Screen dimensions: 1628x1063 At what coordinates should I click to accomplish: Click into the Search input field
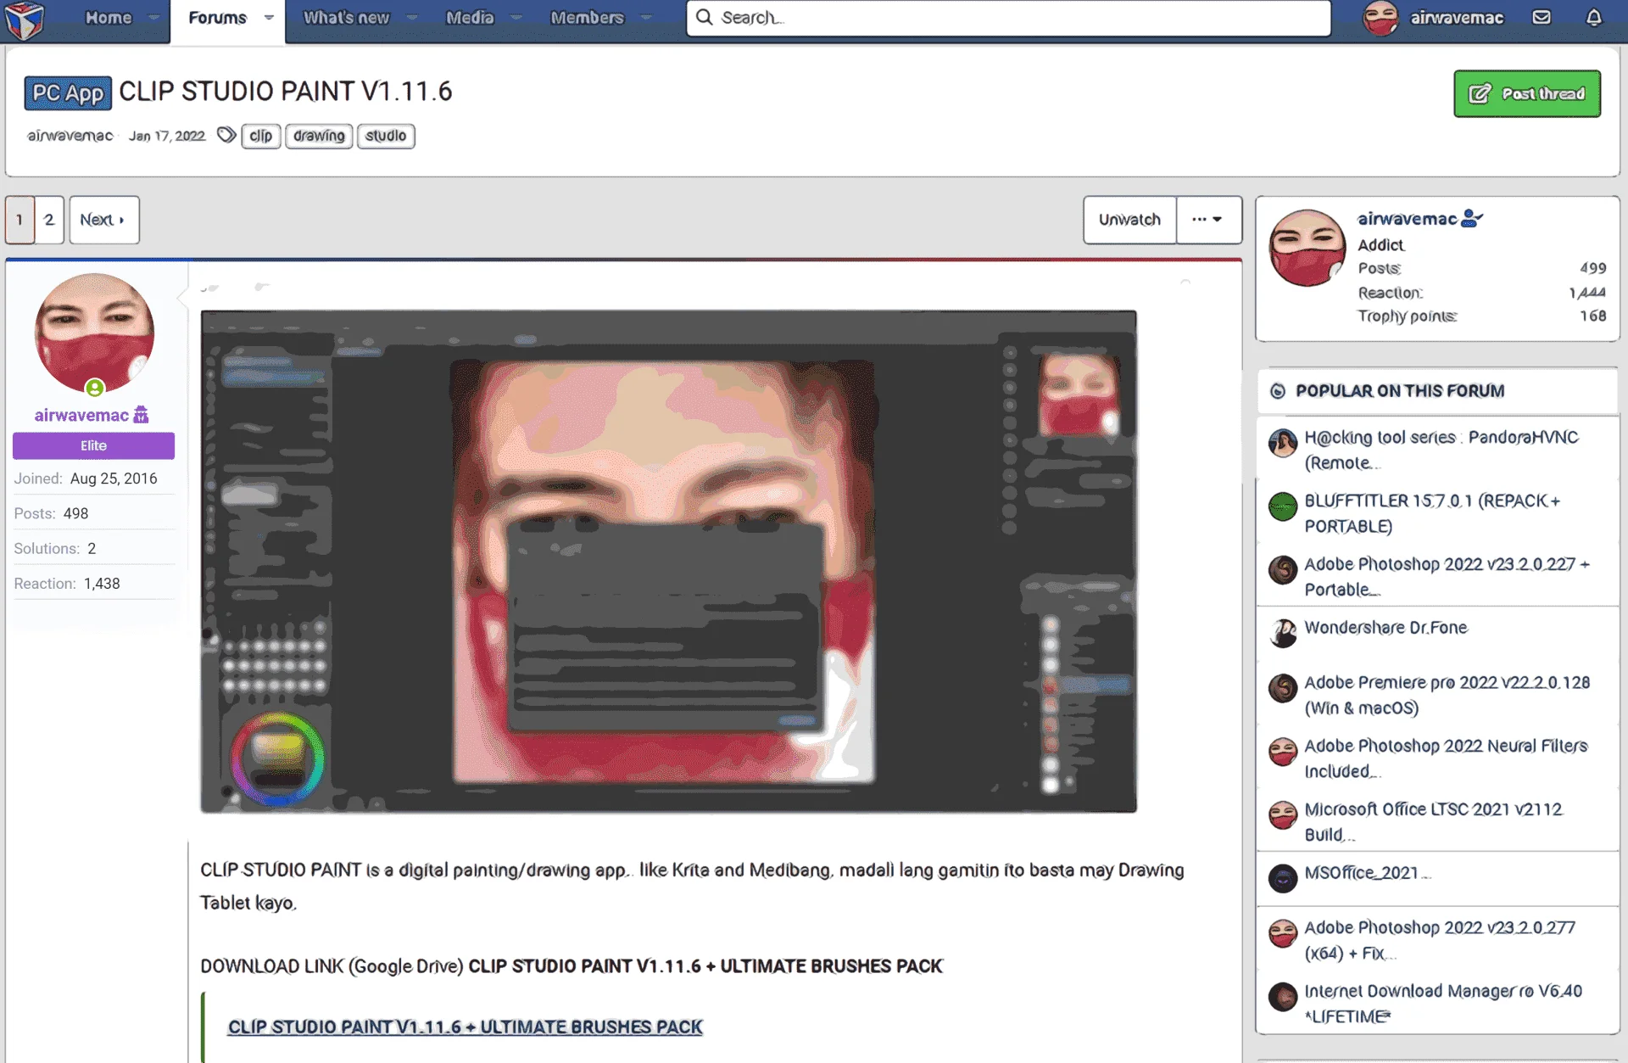(x=1008, y=18)
